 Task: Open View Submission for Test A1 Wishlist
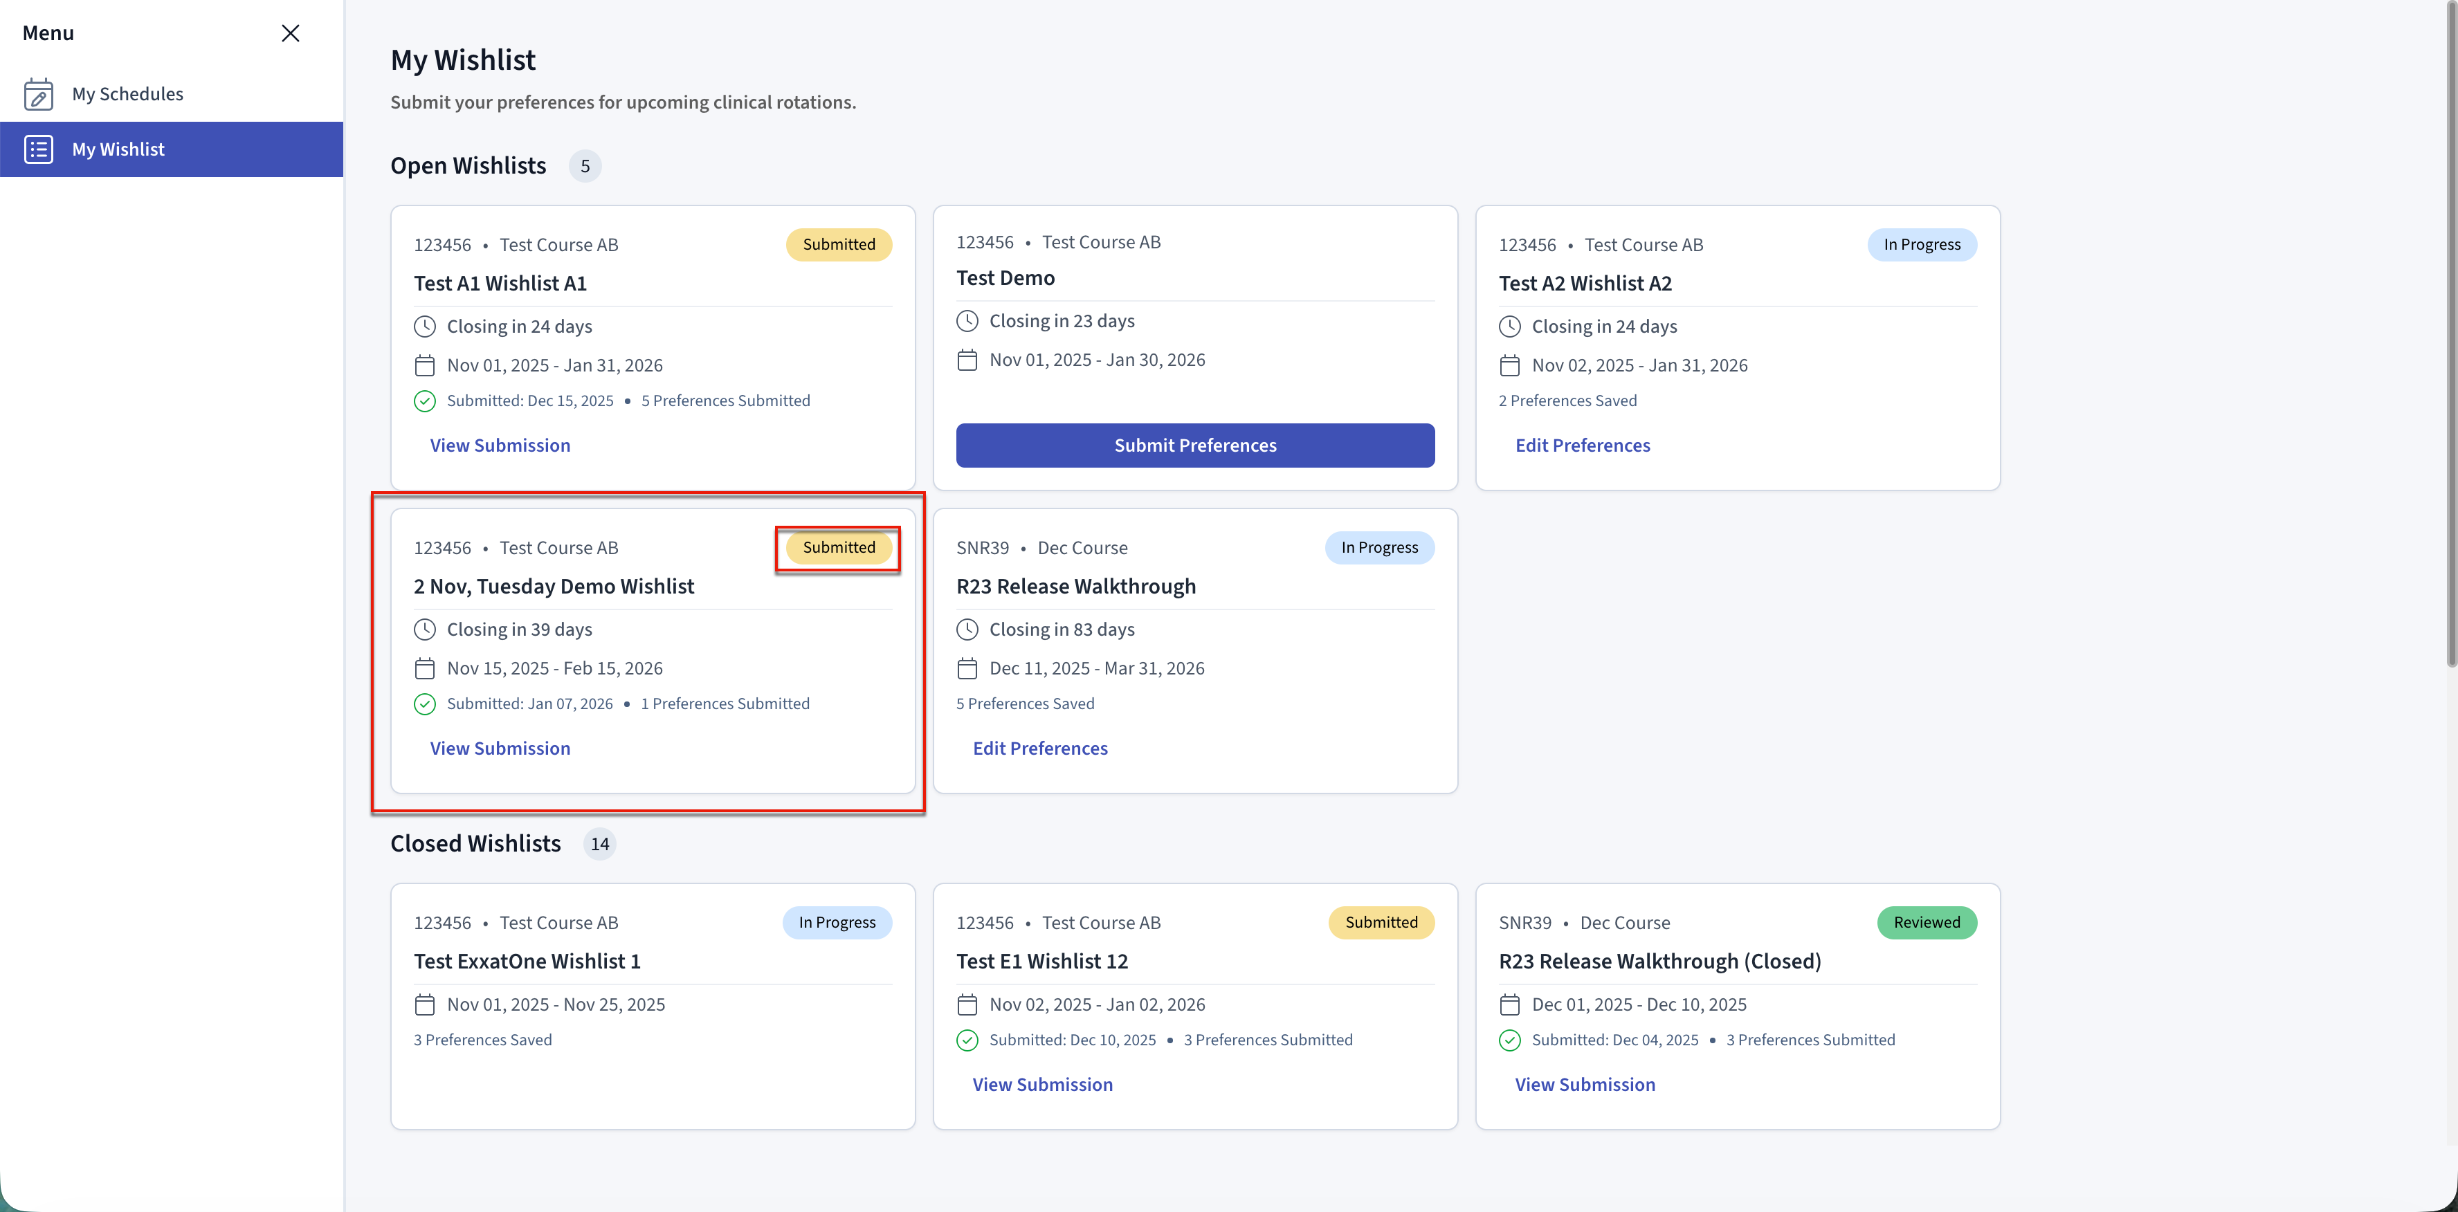click(x=500, y=446)
